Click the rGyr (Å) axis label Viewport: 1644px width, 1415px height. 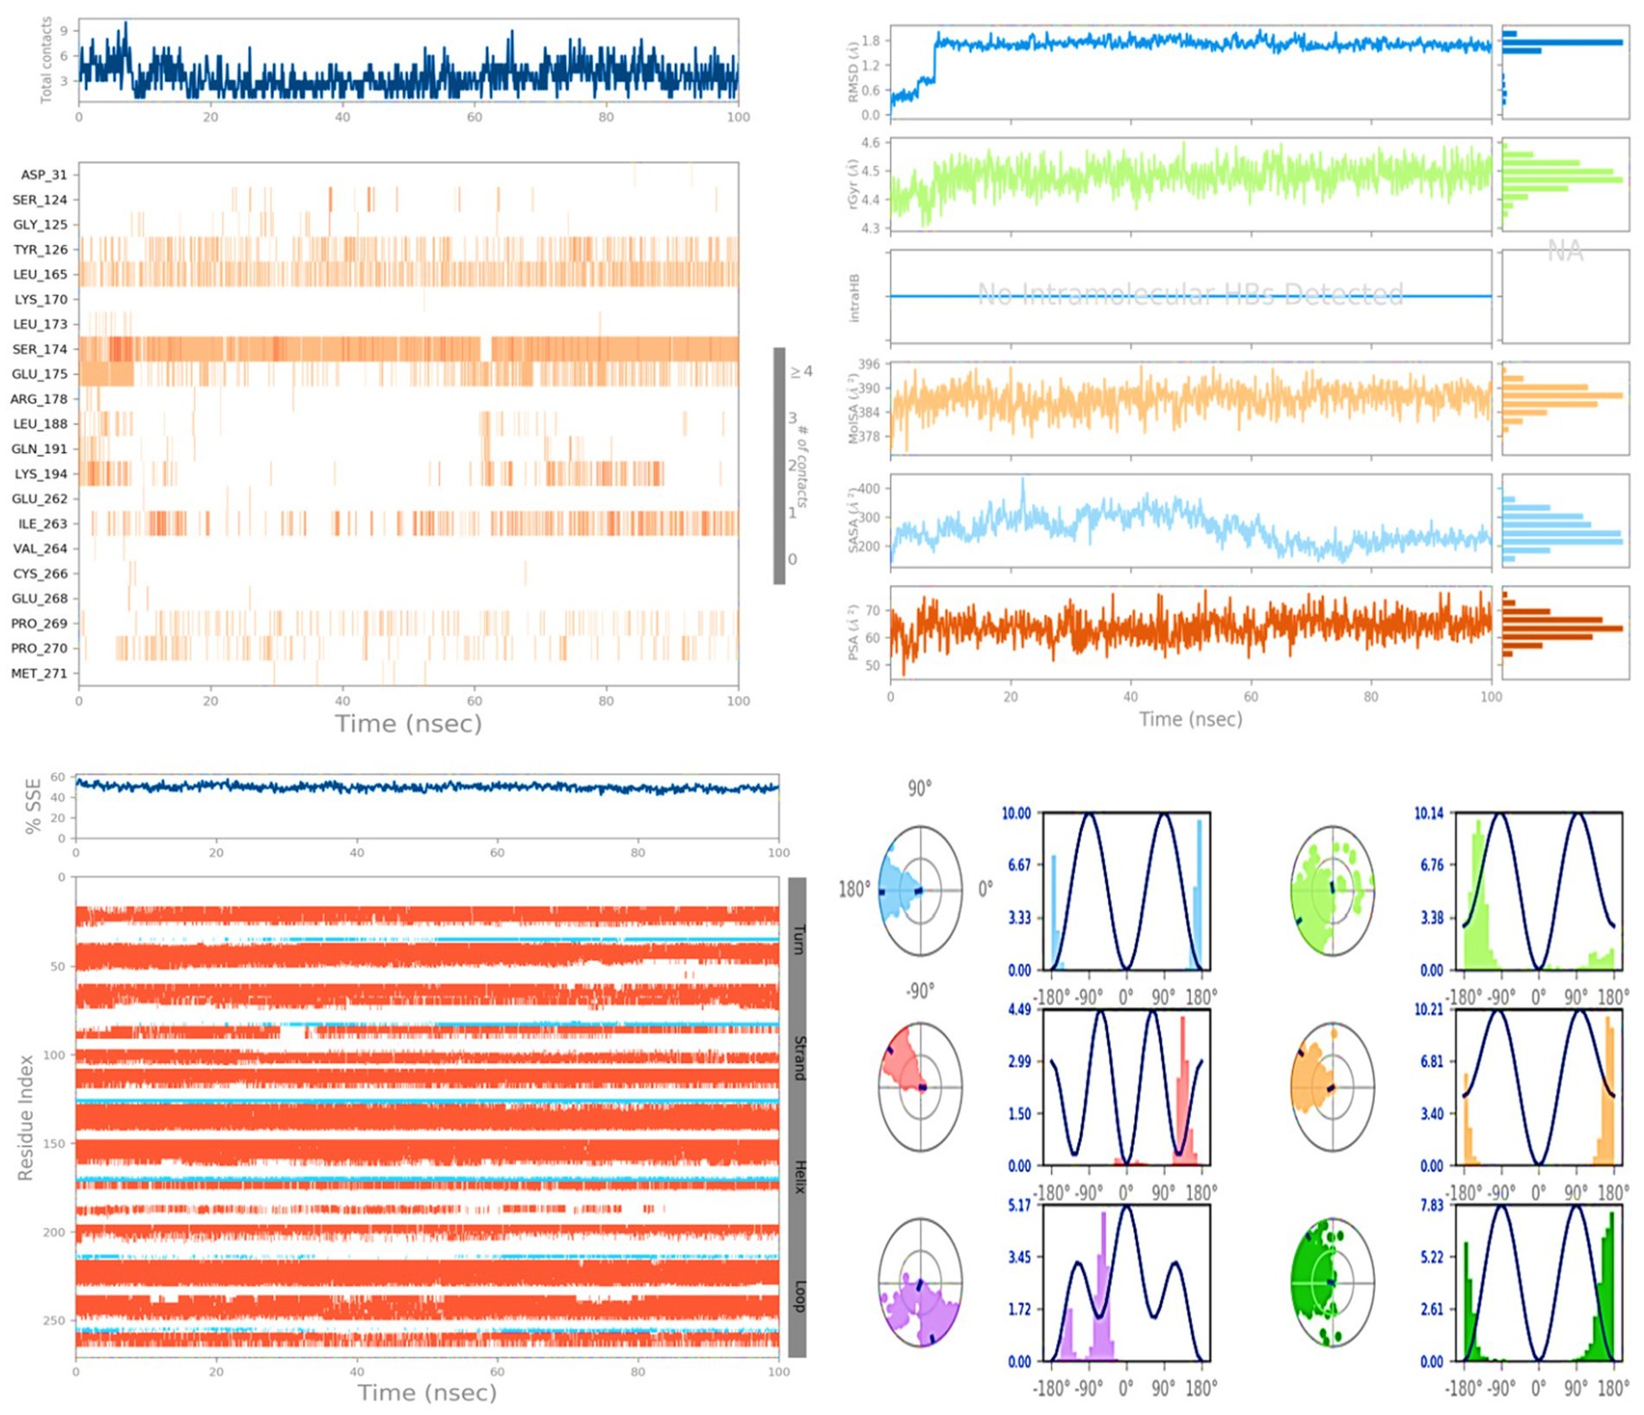coord(854,184)
